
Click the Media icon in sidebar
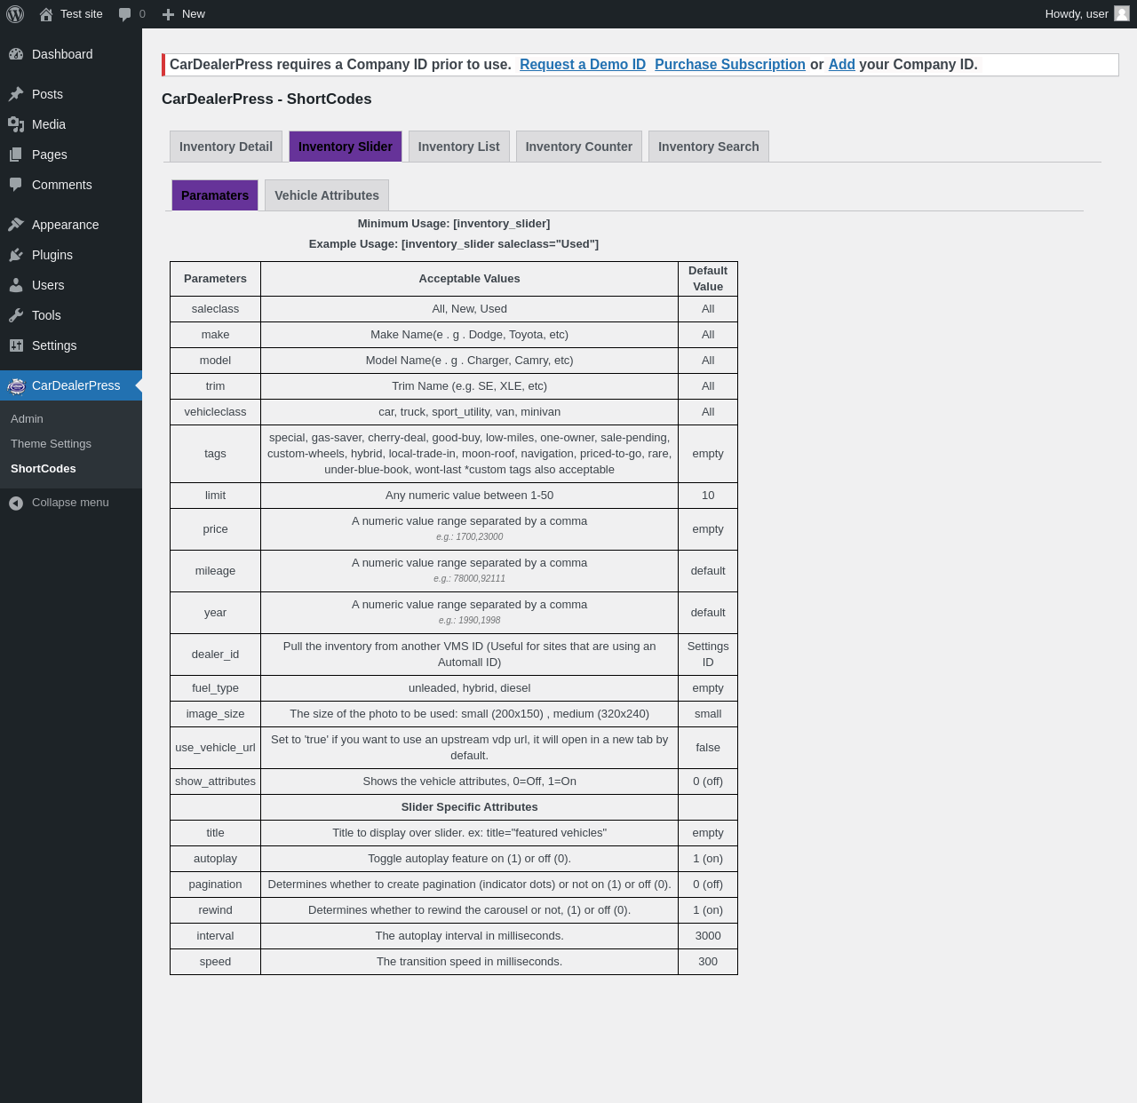[x=16, y=124]
